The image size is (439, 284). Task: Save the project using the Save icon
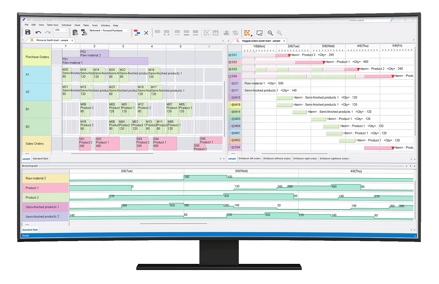tap(28, 32)
